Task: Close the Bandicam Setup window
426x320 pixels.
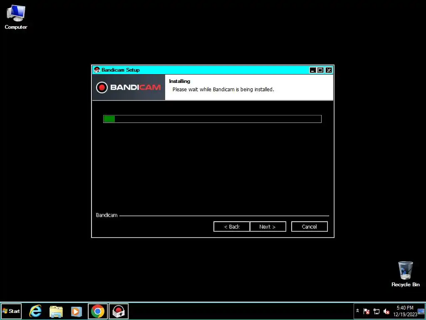Action: click(329, 70)
